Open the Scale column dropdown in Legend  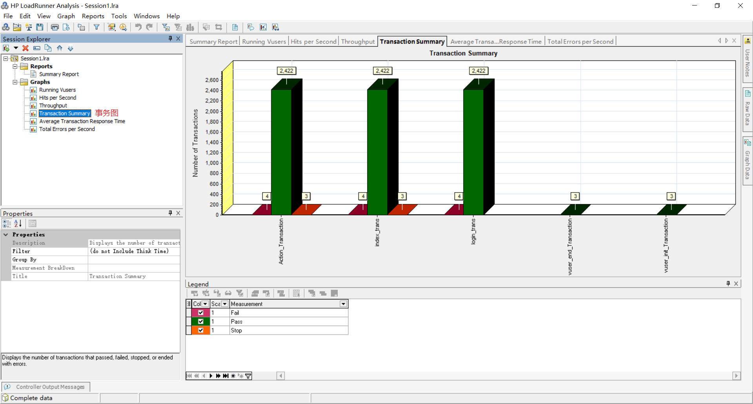(x=225, y=304)
